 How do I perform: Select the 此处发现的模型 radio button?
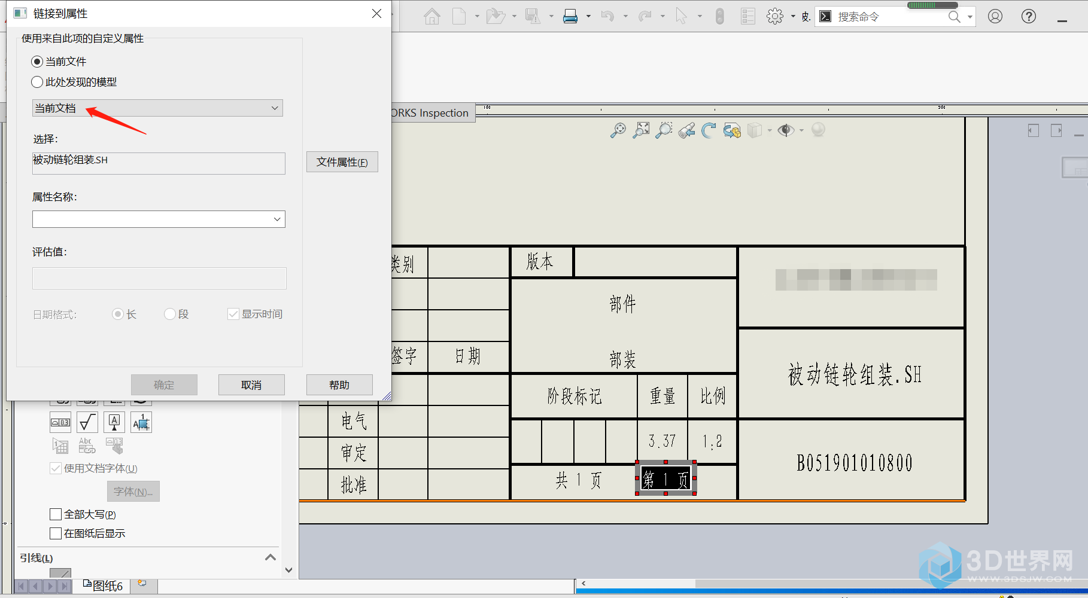tap(37, 82)
